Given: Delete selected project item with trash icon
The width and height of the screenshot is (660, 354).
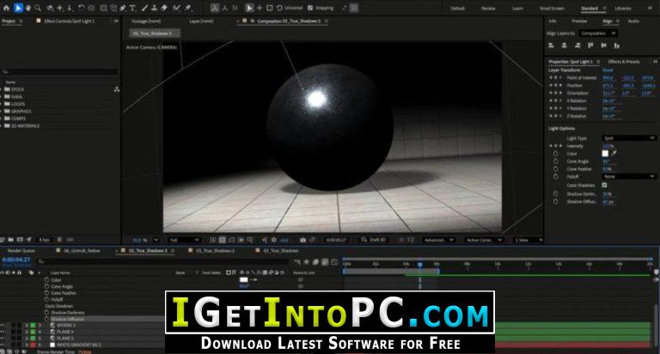Looking at the screenshot, I should click(x=59, y=240).
